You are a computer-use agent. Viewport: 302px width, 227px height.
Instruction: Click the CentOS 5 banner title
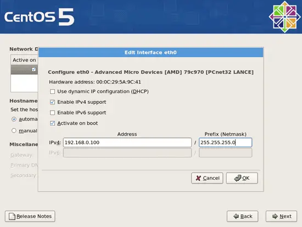tap(39, 17)
